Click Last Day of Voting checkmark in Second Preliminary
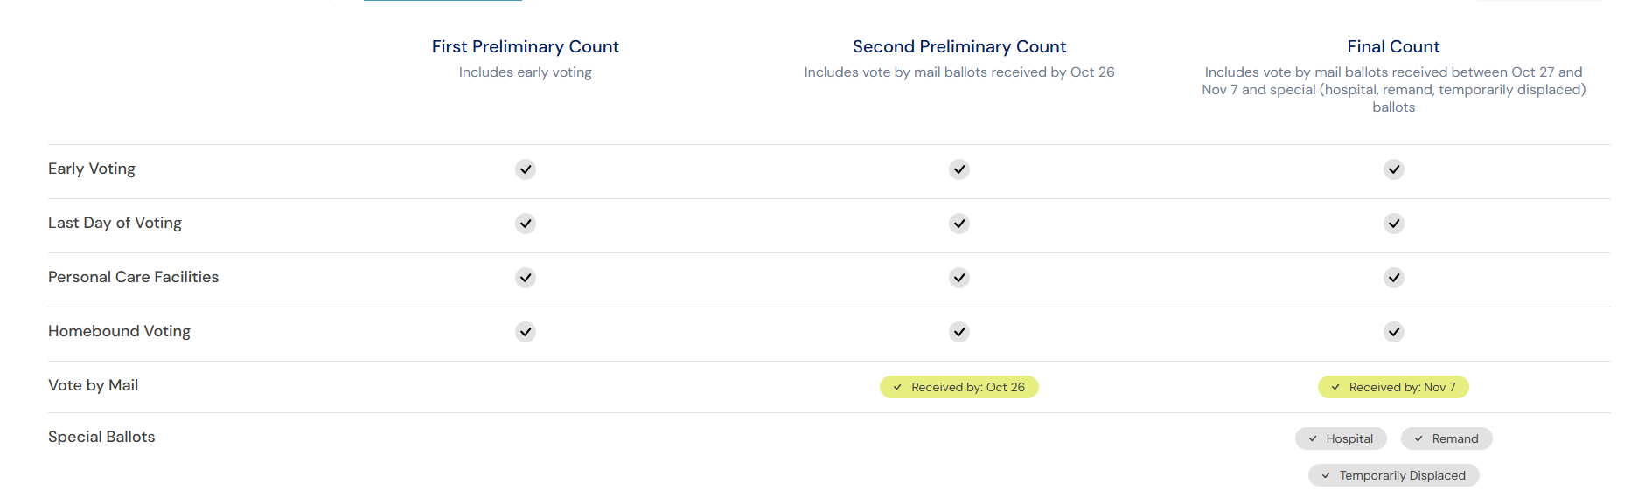The height and width of the screenshot is (490, 1652). tap(959, 224)
